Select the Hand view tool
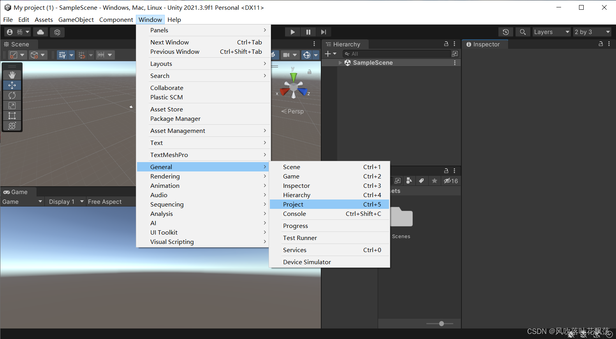This screenshot has width=616, height=339. coord(12,75)
